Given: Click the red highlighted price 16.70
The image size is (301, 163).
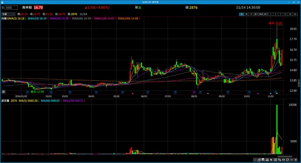Looking at the screenshot, I should (38, 7).
